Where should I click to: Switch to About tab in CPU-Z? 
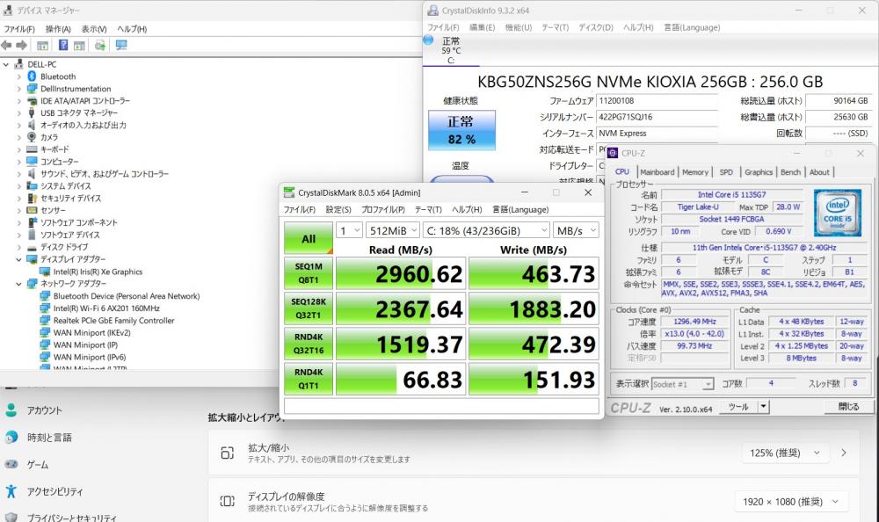tap(819, 172)
